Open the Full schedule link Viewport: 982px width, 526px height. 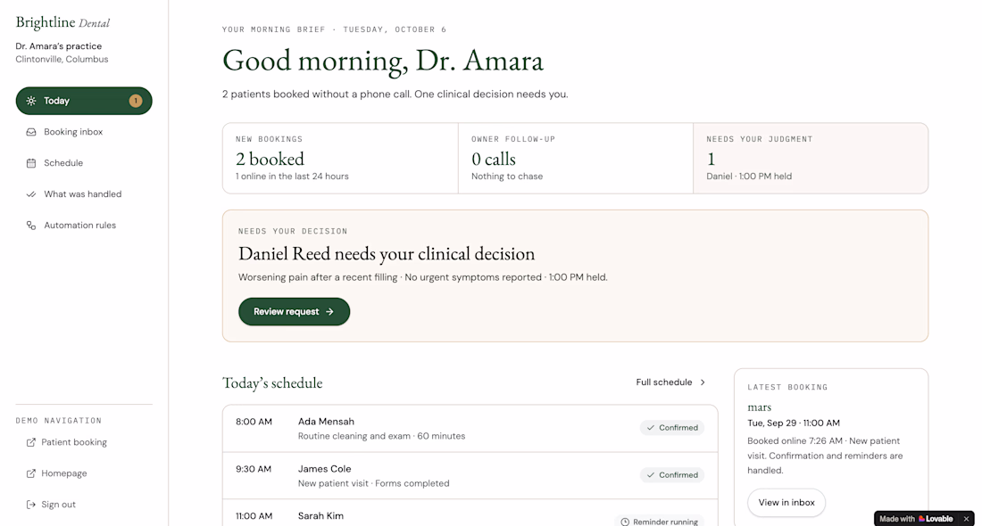(670, 382)
